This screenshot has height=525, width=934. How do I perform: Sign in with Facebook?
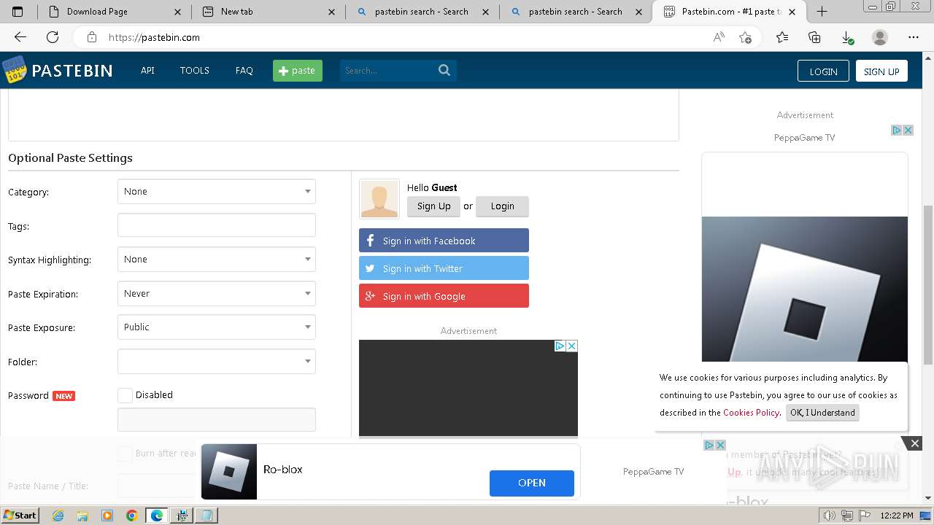pos(444,241)
